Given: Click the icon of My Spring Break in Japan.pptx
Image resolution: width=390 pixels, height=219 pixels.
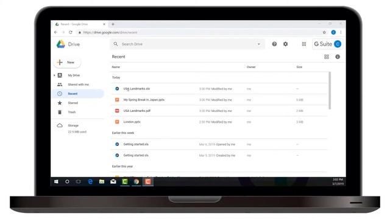Looking at the screenshot, I should pos(117,100).
